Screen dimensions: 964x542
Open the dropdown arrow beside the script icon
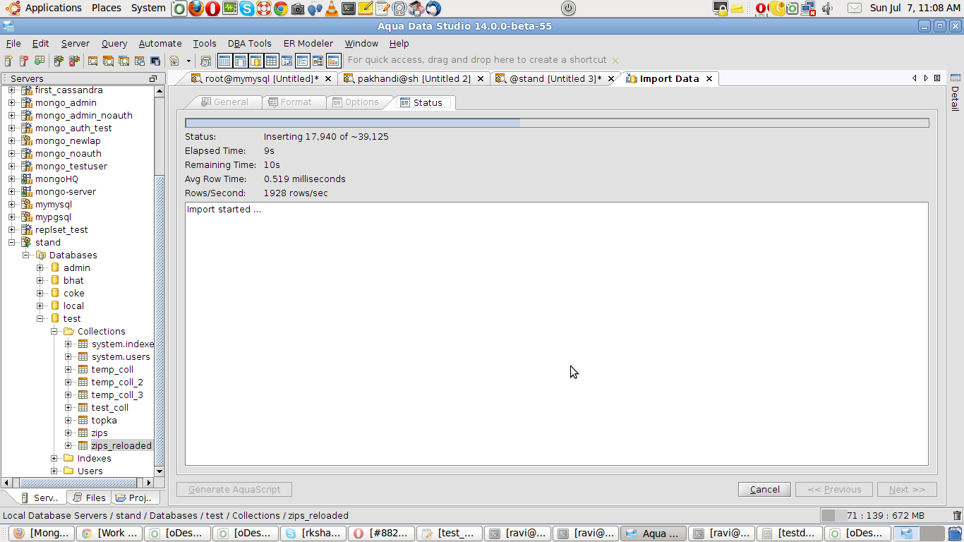coord(188,61)
